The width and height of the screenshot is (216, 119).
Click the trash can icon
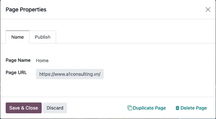point(177,108)
